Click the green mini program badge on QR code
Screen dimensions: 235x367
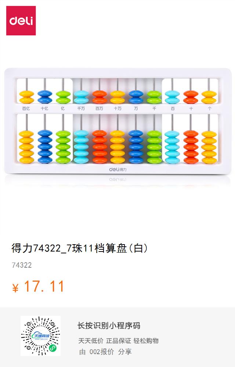53,349
